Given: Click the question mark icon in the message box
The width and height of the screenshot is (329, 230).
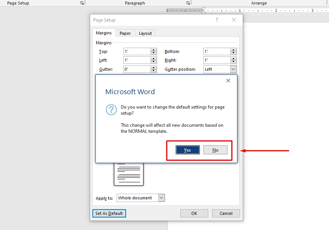Looking at the screenshot, I should tap(111, 110).
